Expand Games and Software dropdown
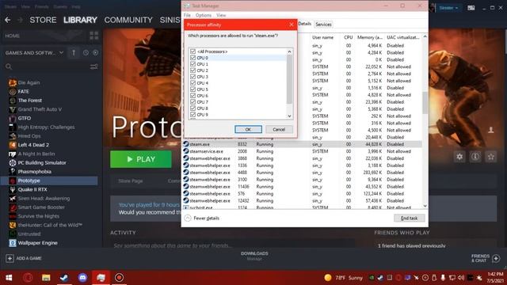Screen dimensions: 507x285 click(x=61, y=53)
